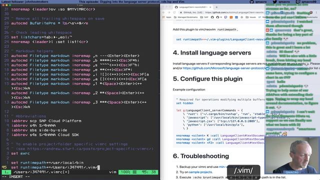
Task: Click the GitHub icon in stream header
Action: pyautogui.click(x=252, y=2)
